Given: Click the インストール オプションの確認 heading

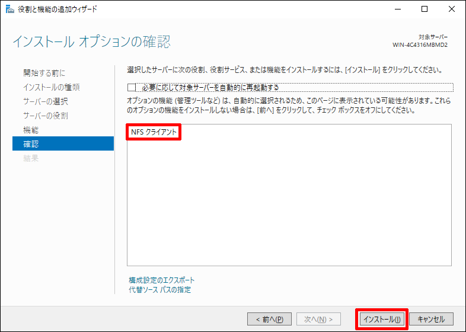Looking at the screenshot, I should point(91,41).
